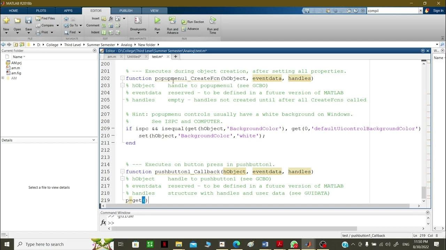The width and height of the screenshot is (446, 250).
Task: Expand the Print dropdown arrow
Action: 52,32
